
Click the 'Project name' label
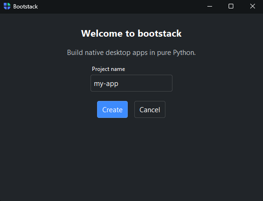[x=108, y=69]
